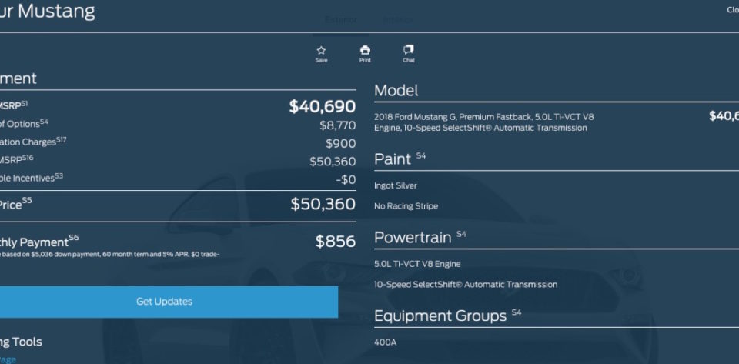Click the S4 footnote next to Powertrain
This screenshot has width=739, height=364.
pyautogui.click(x=461, y=234)
